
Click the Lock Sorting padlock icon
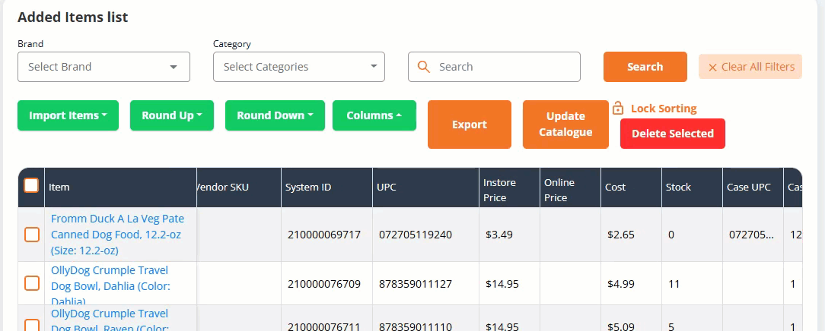pos(618,109)
